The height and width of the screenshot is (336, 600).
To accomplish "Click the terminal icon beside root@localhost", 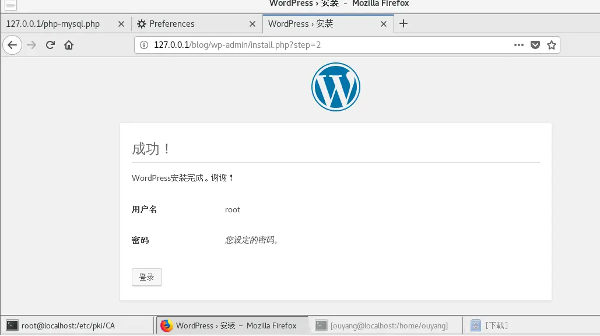I will point(12,325).
